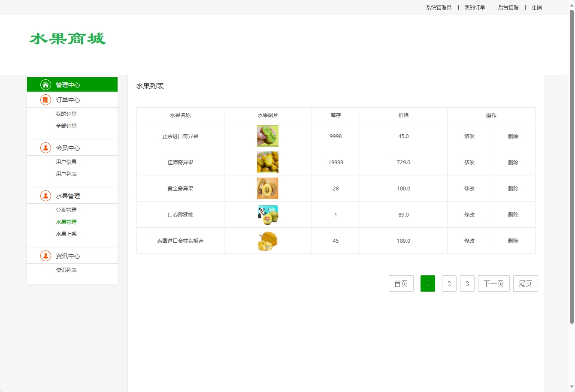Open 后台管理 from the top bar
The image size is (575, 392).
pos(508,7)
